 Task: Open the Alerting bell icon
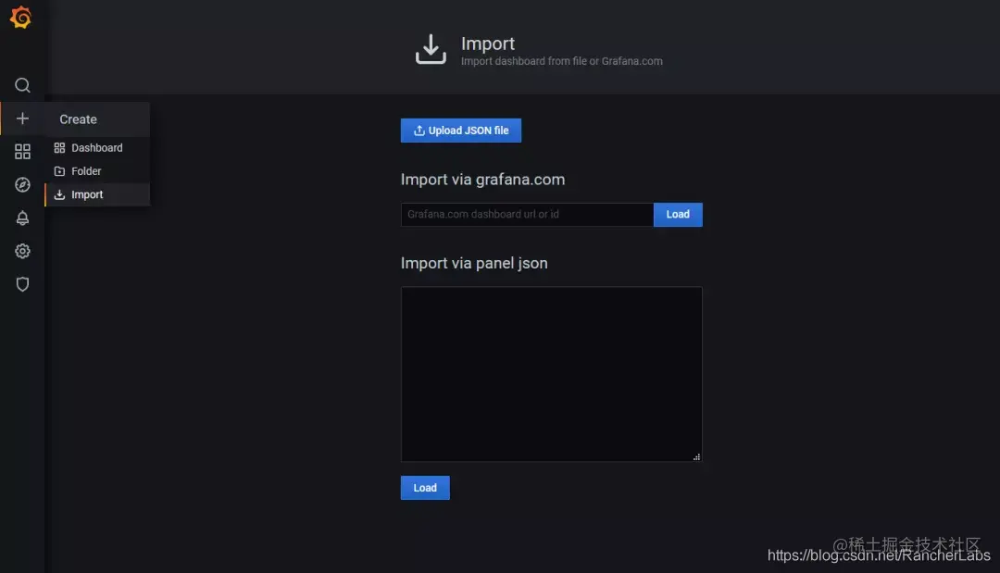tap(22, 218)
